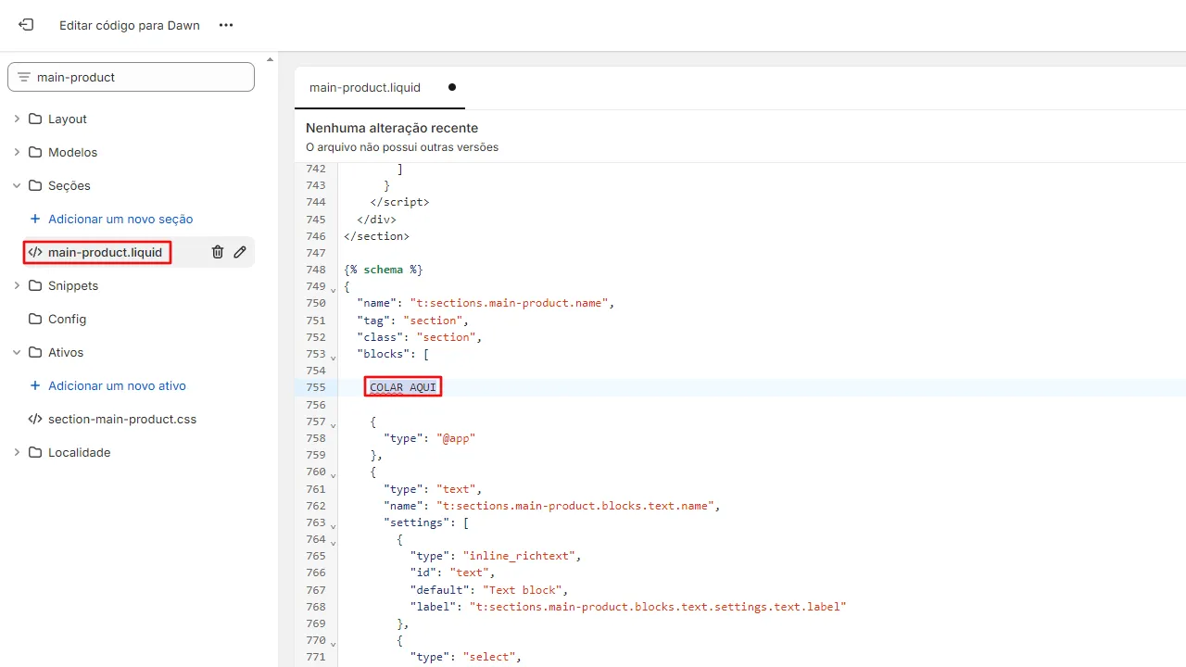Select the Config folder
The height and width of the screenshot is (667, 1186).
[x=67, y=319]
